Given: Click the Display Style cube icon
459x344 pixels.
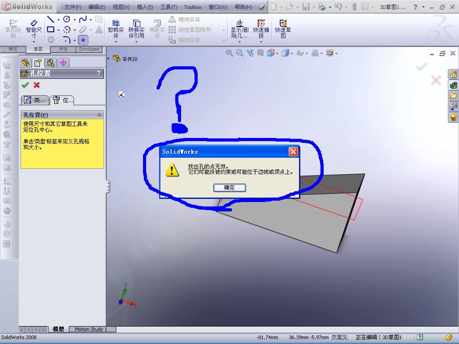Looking at the screenshot, I should pos(285,53).
